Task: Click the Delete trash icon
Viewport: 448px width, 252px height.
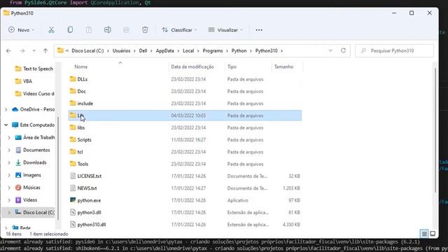Action: pyautogui.click(x=145, y=29)
